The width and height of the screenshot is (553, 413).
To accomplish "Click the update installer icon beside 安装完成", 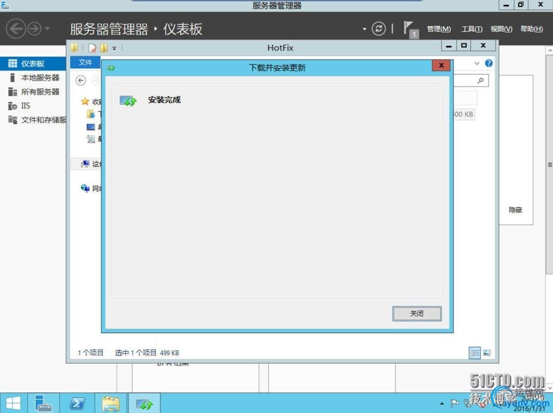I will coord(128,101).
